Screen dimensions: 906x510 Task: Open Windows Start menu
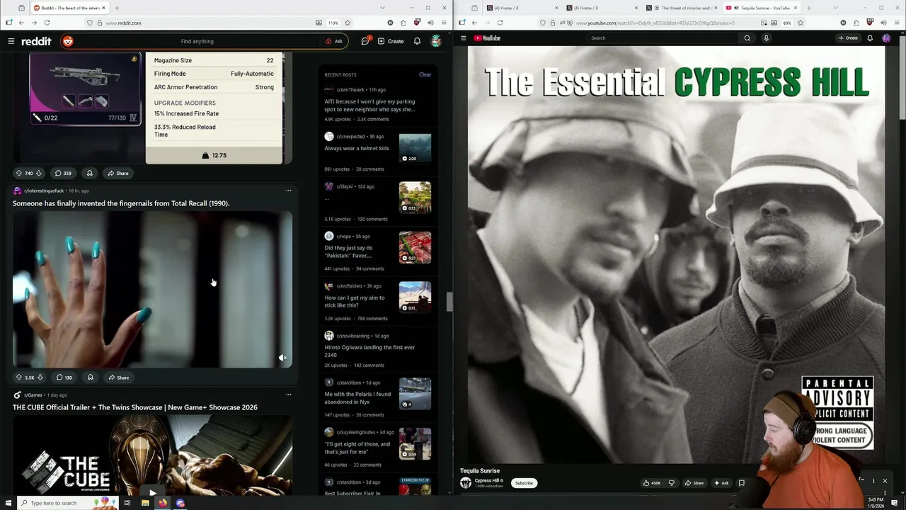8,503
